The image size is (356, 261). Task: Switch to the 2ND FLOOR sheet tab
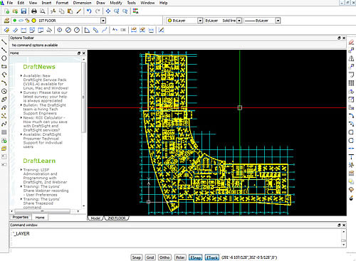coord(117,218)
